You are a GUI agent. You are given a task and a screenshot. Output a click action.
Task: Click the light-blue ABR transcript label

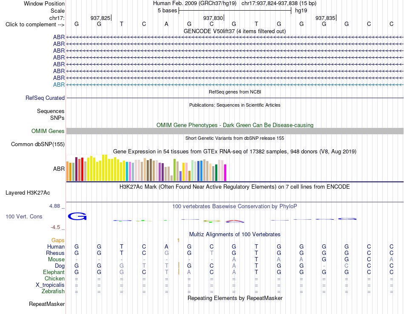coord(59,85)
